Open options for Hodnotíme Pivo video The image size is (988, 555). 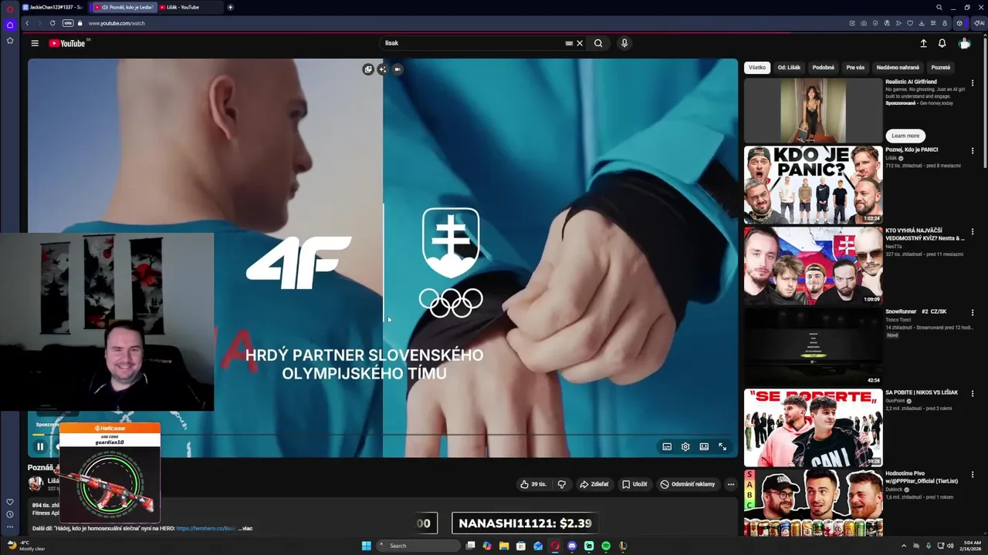pyautogui.click(x=973, y=474)
